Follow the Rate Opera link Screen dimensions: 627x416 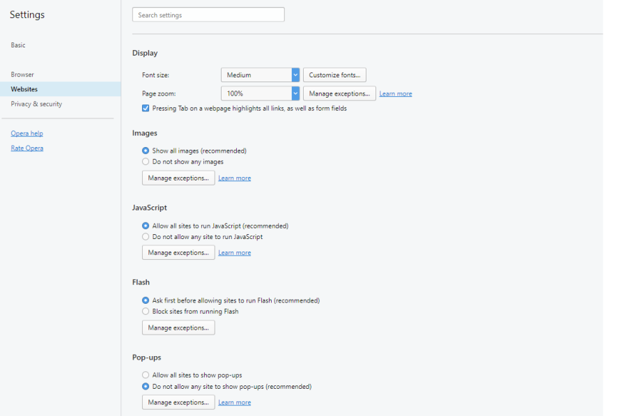tap(26, 148)
